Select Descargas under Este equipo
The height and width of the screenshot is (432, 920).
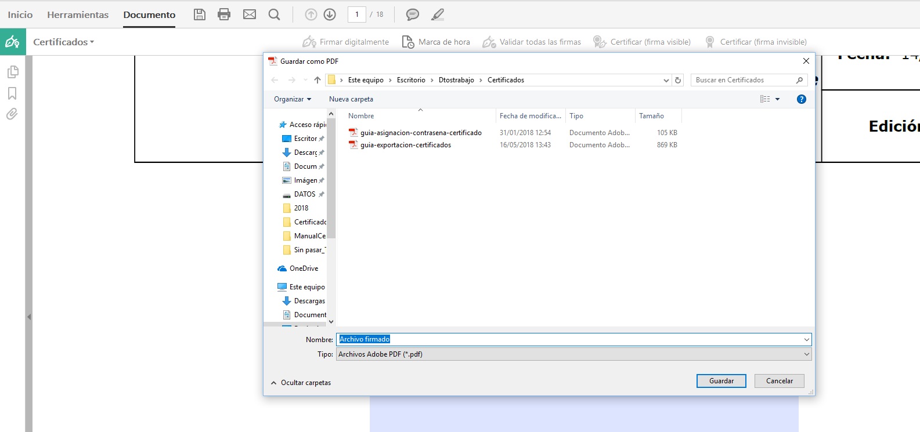click(x=304, y=301)
